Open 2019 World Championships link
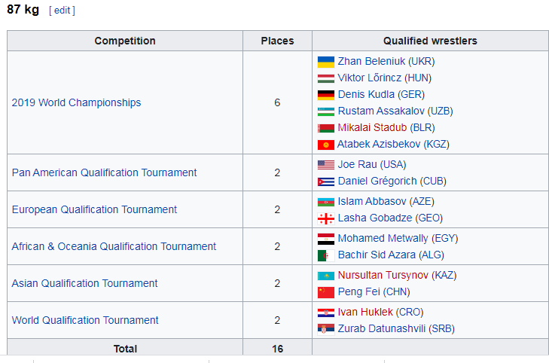 pos(76,102)
